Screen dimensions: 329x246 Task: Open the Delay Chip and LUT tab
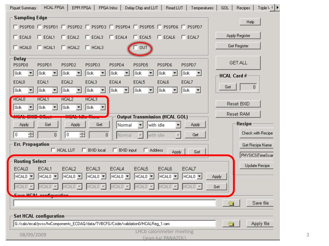point(140,7)
